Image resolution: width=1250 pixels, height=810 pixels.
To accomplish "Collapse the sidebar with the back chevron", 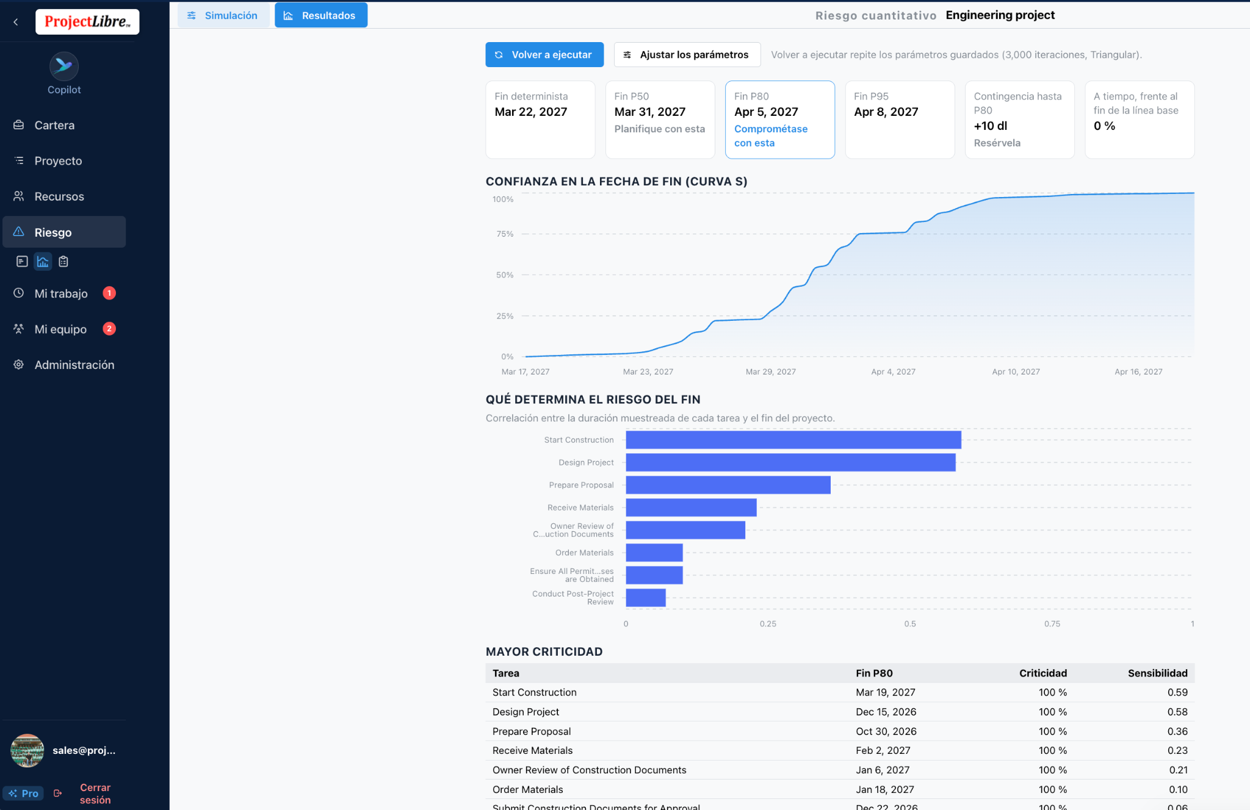I will [x=16, y=22].
